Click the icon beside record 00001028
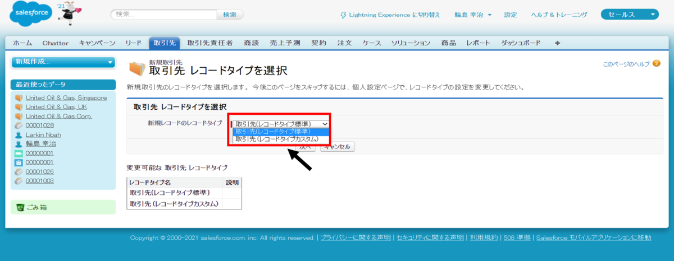Viewport: 674px width, 261px height. click(19, 125)
